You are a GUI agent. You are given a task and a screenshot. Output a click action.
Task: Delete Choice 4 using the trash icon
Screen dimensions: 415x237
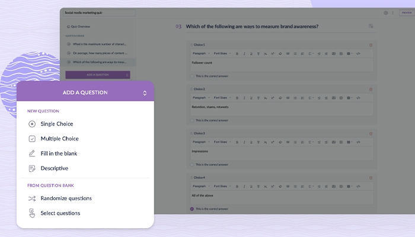pos(371,178)
